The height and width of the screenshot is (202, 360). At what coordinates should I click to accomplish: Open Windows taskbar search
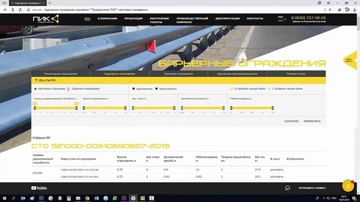tap(13, 198)
